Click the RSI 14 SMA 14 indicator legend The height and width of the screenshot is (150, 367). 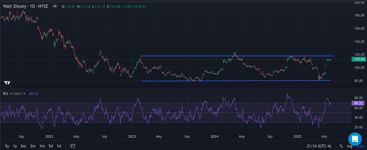pyautogui.click(x=14, y=93)
